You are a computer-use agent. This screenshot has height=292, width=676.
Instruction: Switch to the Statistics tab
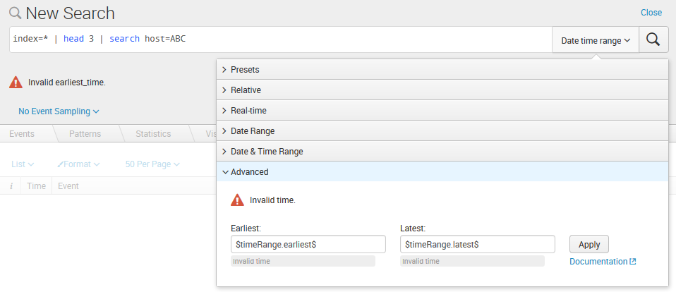(x=153, y=134)
